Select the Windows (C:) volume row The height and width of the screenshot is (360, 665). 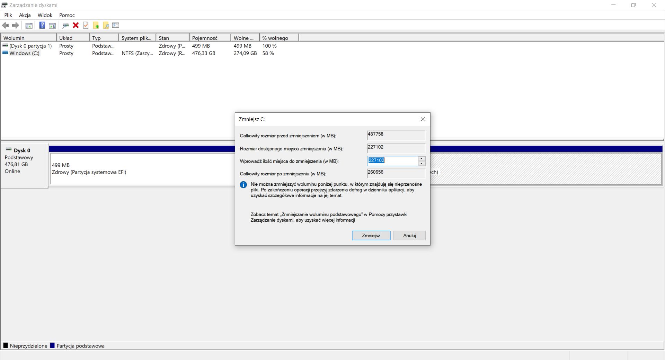click(25, 53)
